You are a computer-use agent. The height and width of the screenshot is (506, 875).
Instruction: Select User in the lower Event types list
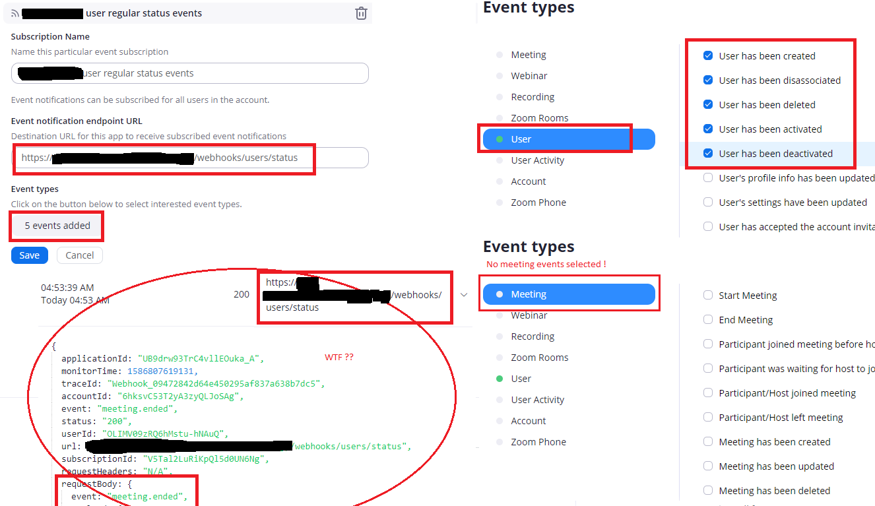point(521,379)
